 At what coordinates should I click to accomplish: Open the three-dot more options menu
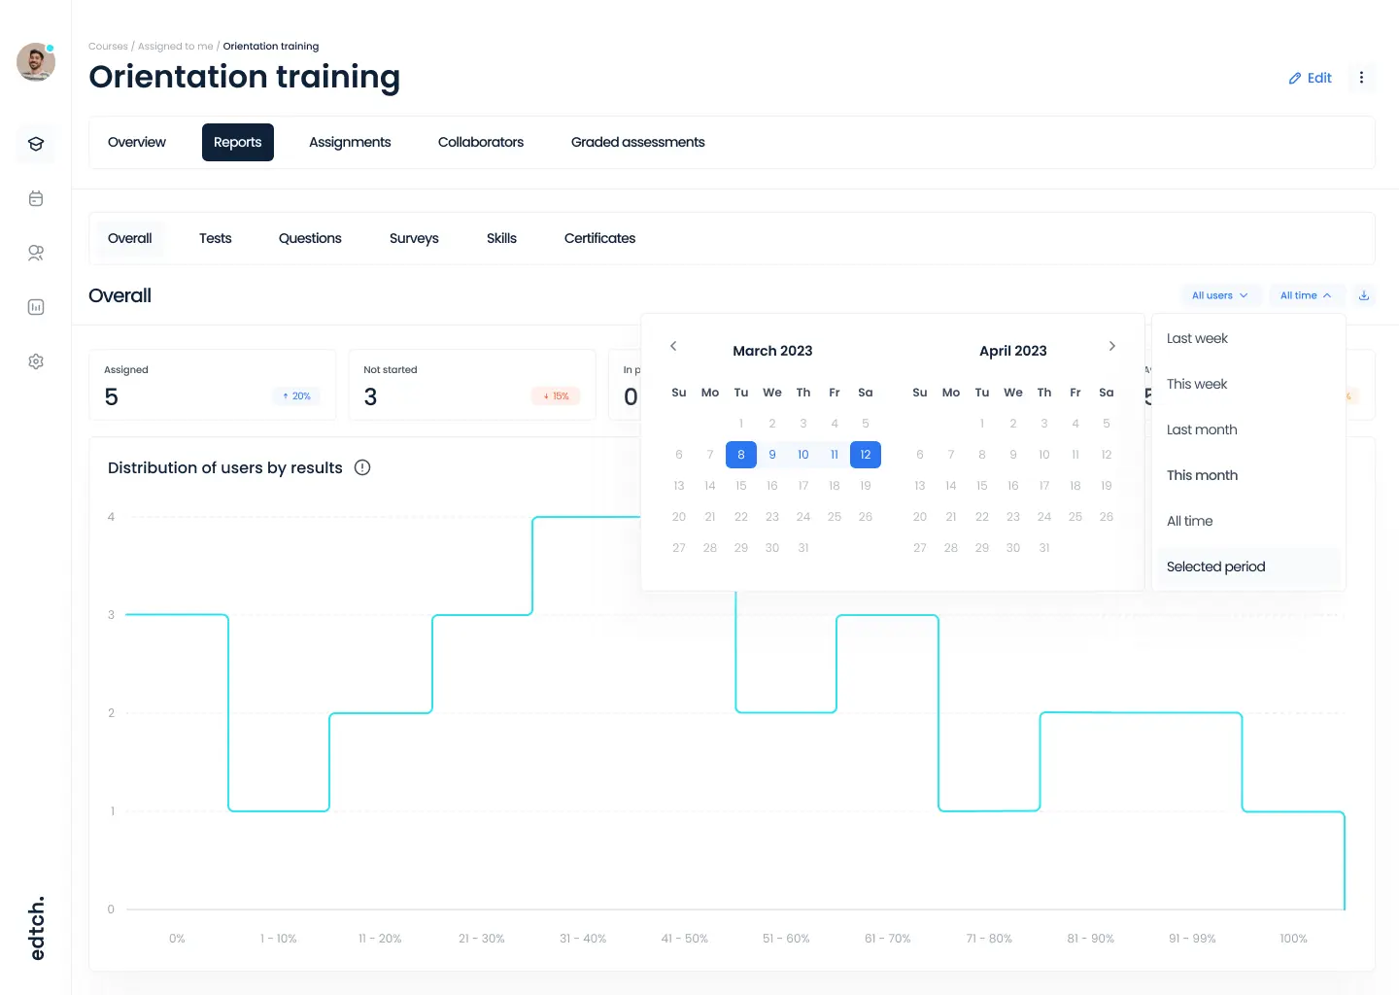click(1361, 78)
